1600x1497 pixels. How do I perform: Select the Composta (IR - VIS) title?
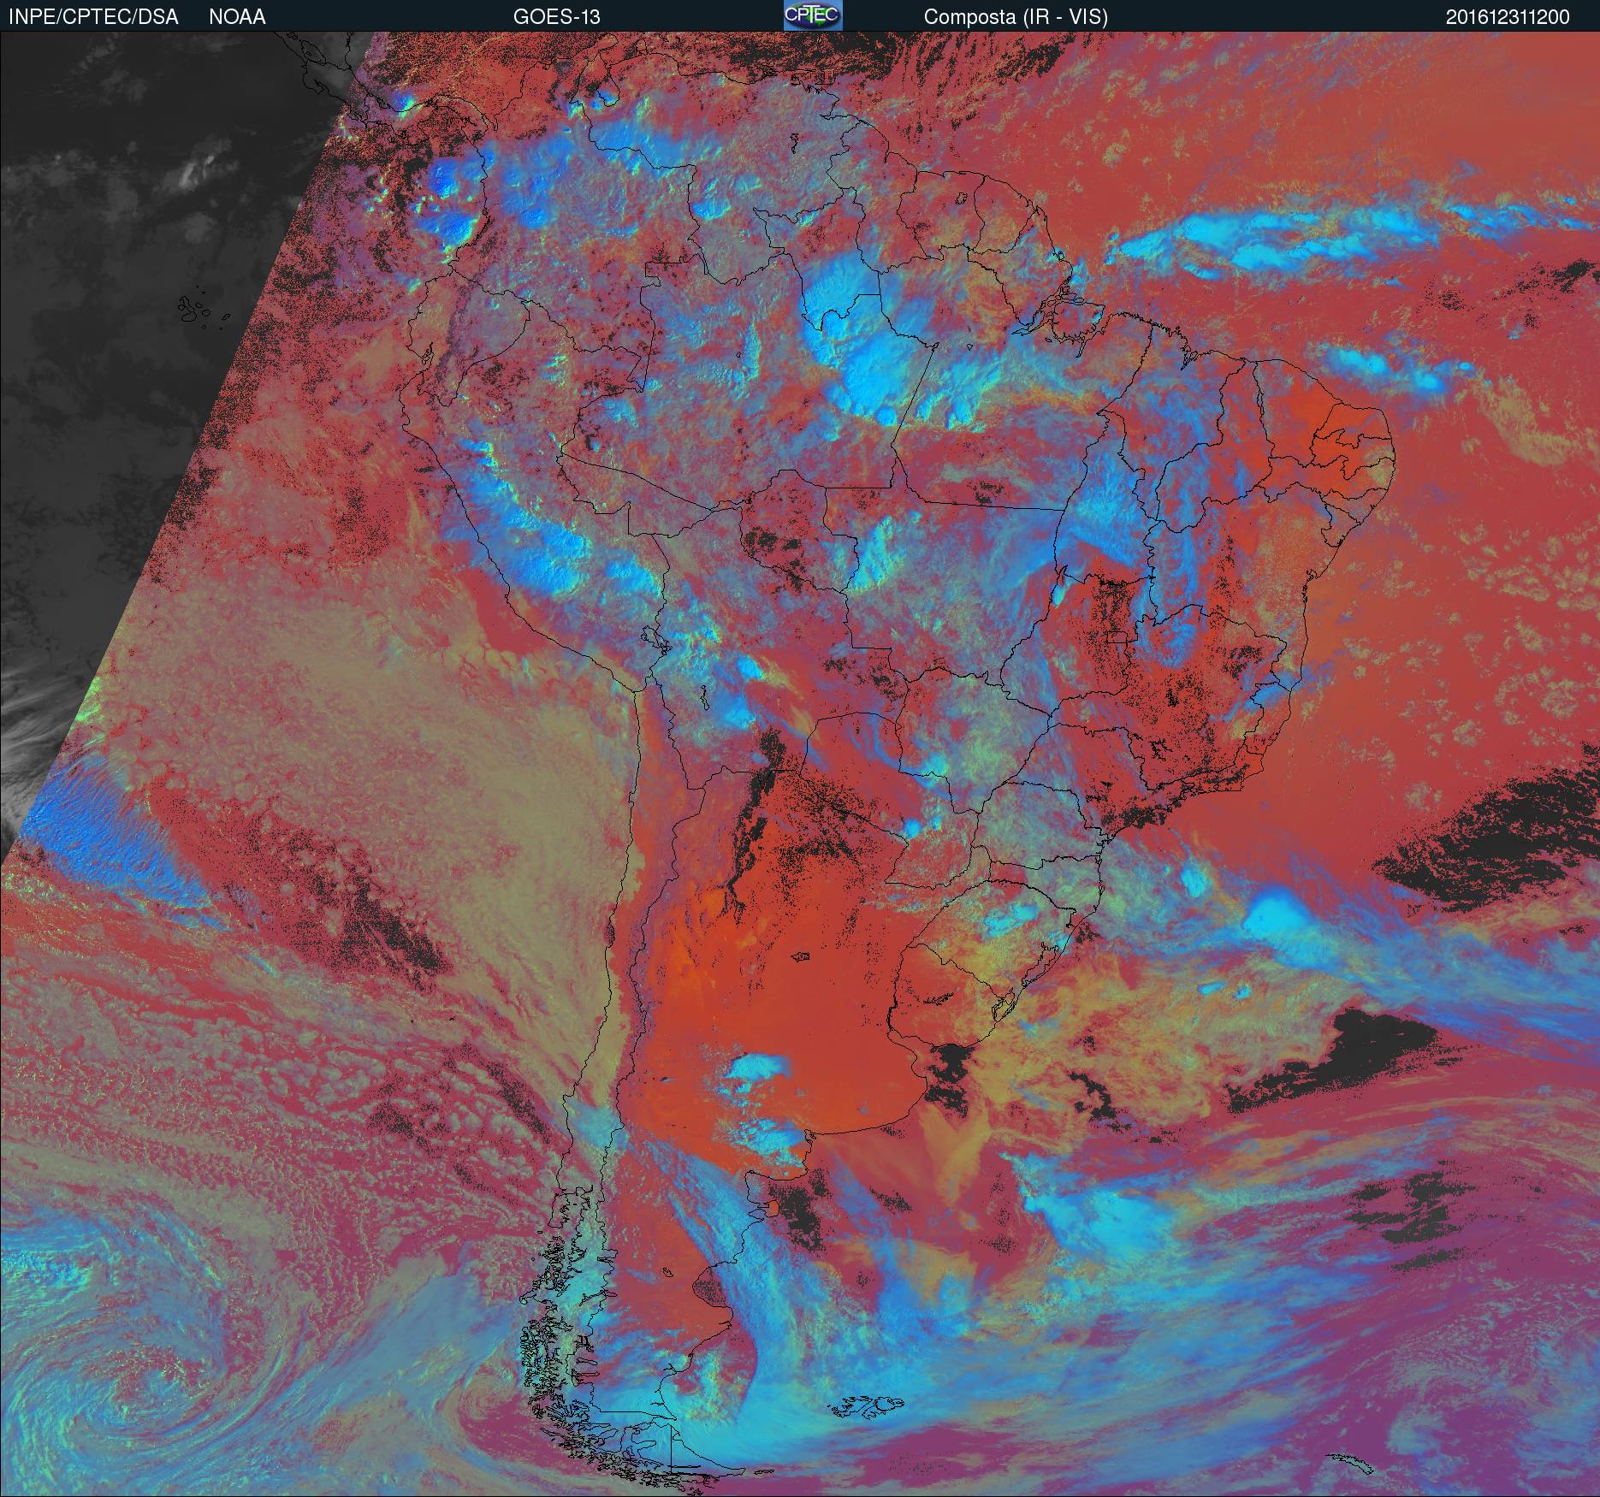click(1016, 17)
